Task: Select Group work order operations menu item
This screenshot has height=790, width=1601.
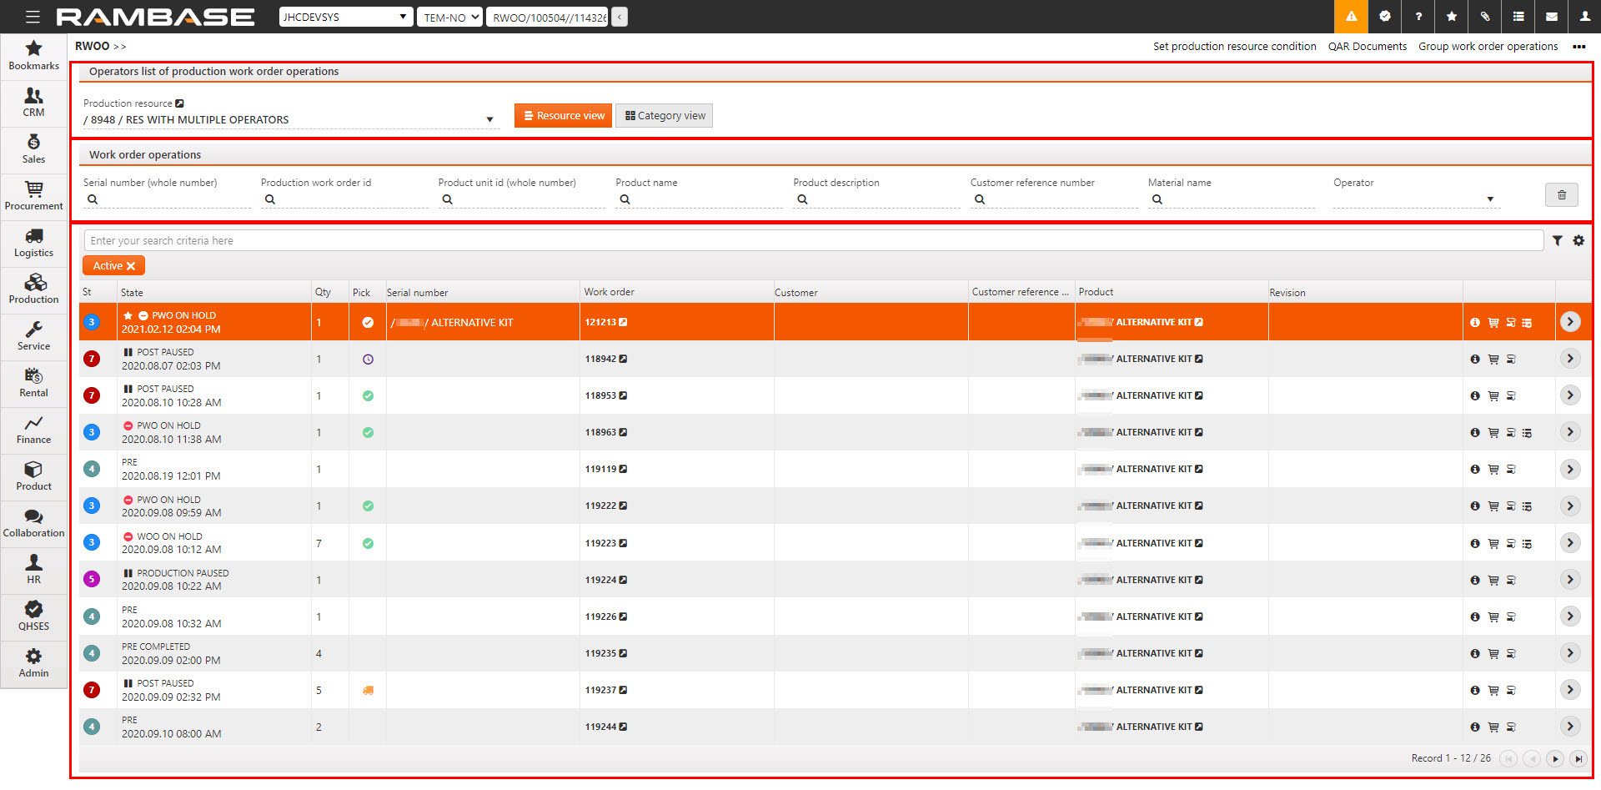Action: tap(1488, 47)
